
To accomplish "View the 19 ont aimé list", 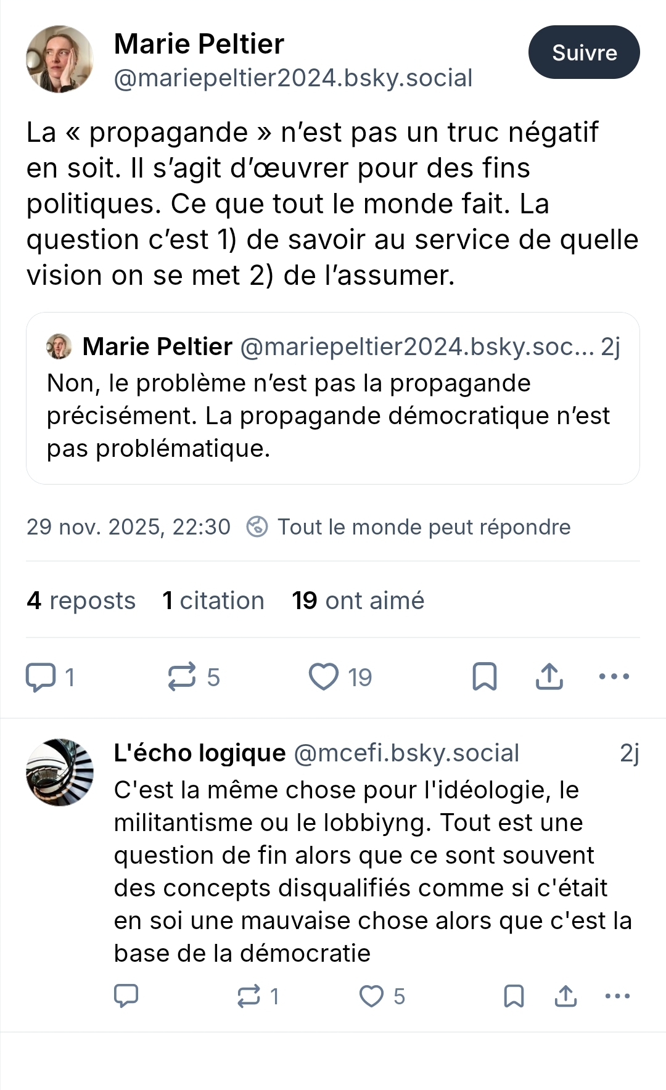I will click(358, 600).
